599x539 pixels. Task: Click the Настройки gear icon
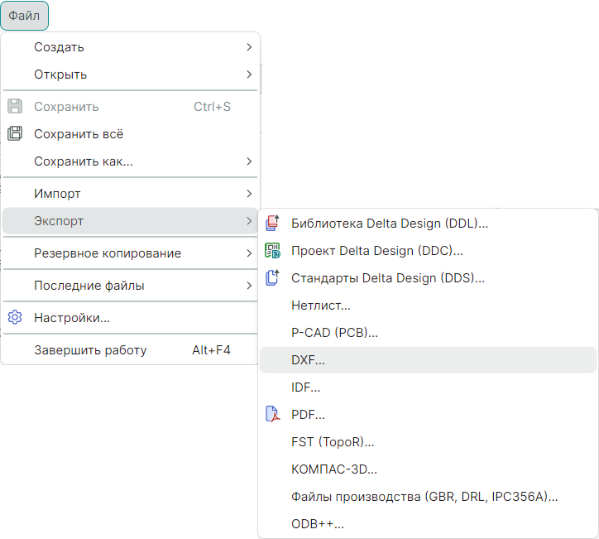click(15, 317)
